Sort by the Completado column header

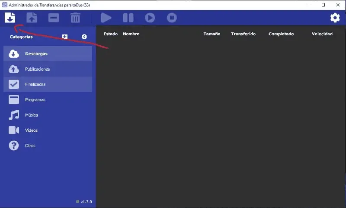[281, 34]
